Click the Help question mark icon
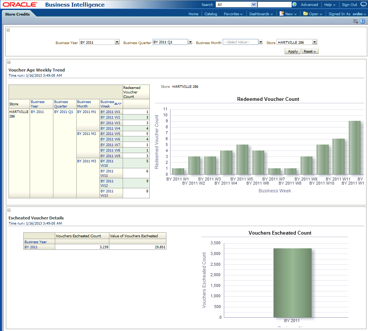 pos(362,21)
